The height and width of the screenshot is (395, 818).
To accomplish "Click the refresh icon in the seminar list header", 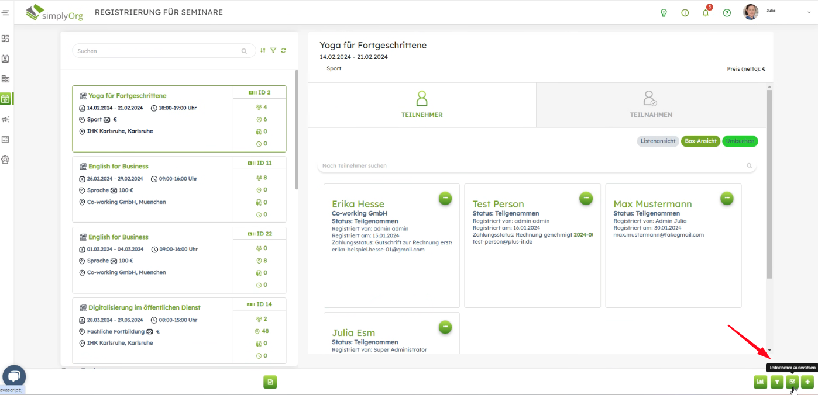I will (x=283, y=51).
